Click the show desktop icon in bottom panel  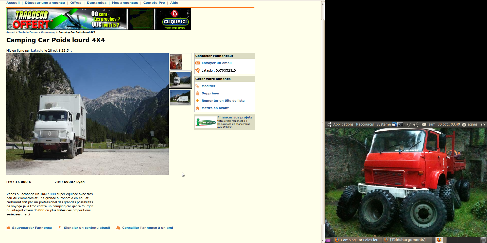coord(328,240)
